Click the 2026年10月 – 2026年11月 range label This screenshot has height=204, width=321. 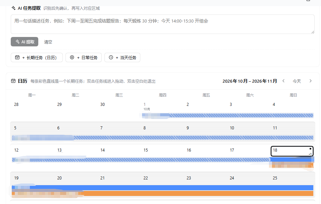pos(250,81)
